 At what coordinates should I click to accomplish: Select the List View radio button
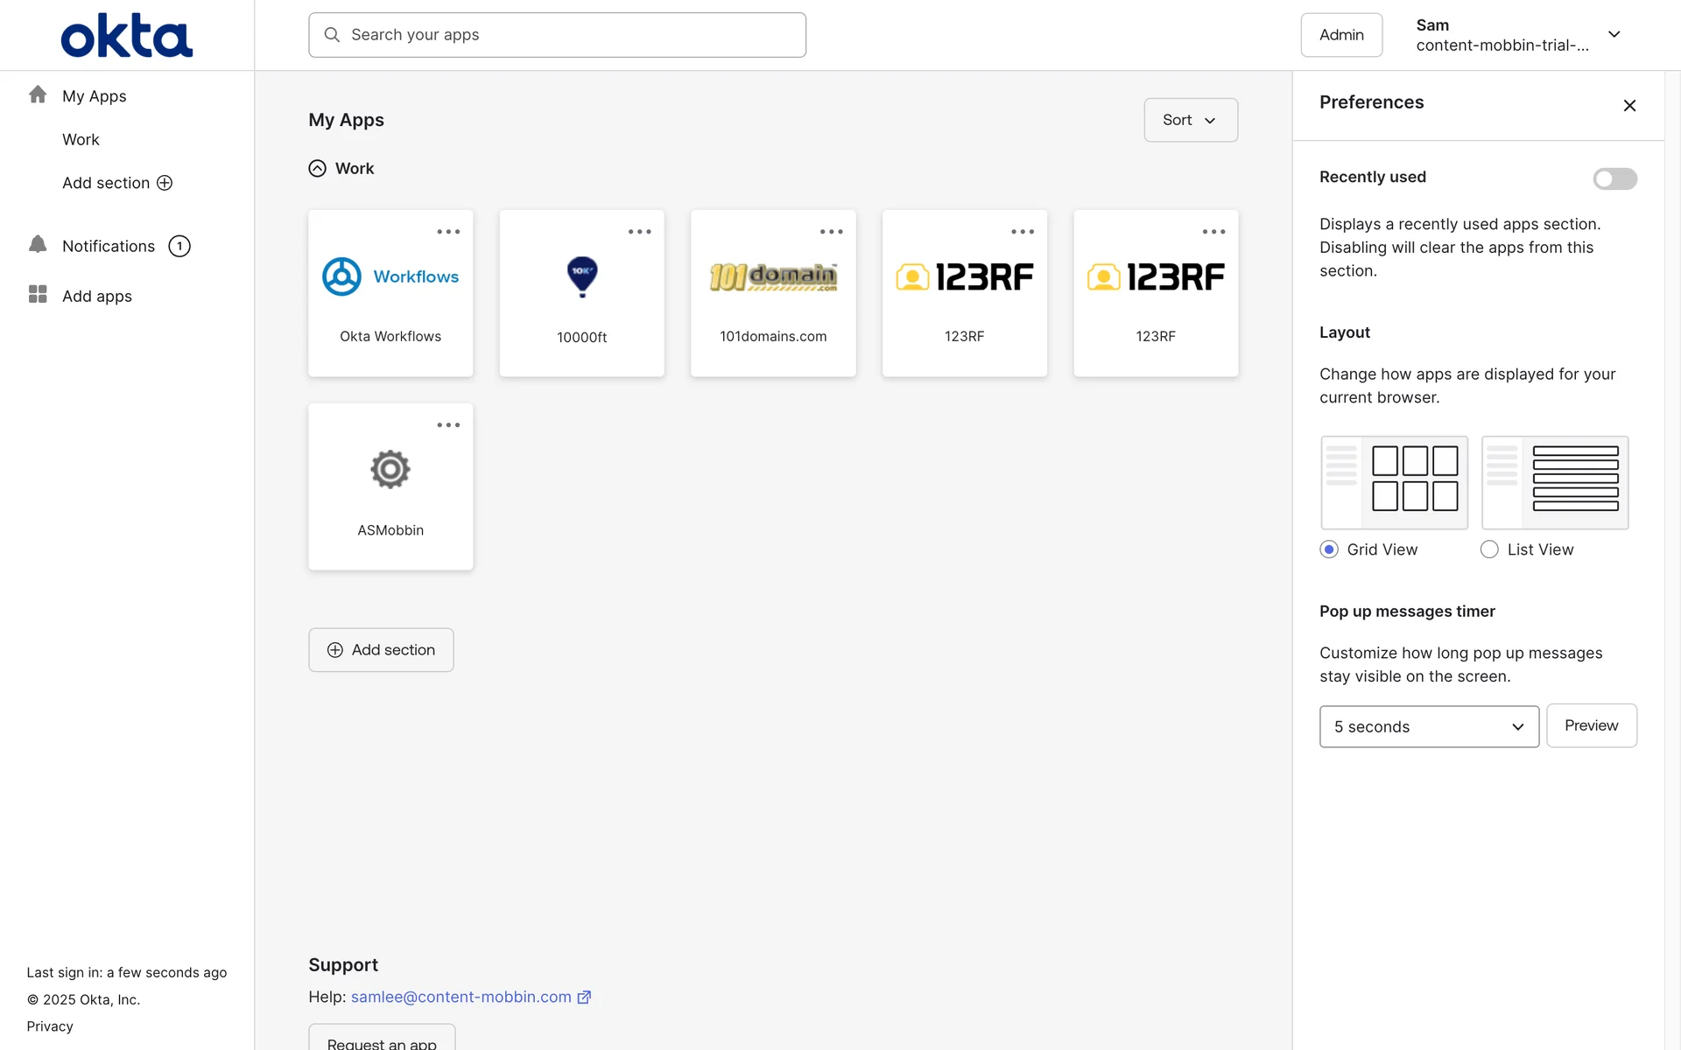[x=1489, y=549]
